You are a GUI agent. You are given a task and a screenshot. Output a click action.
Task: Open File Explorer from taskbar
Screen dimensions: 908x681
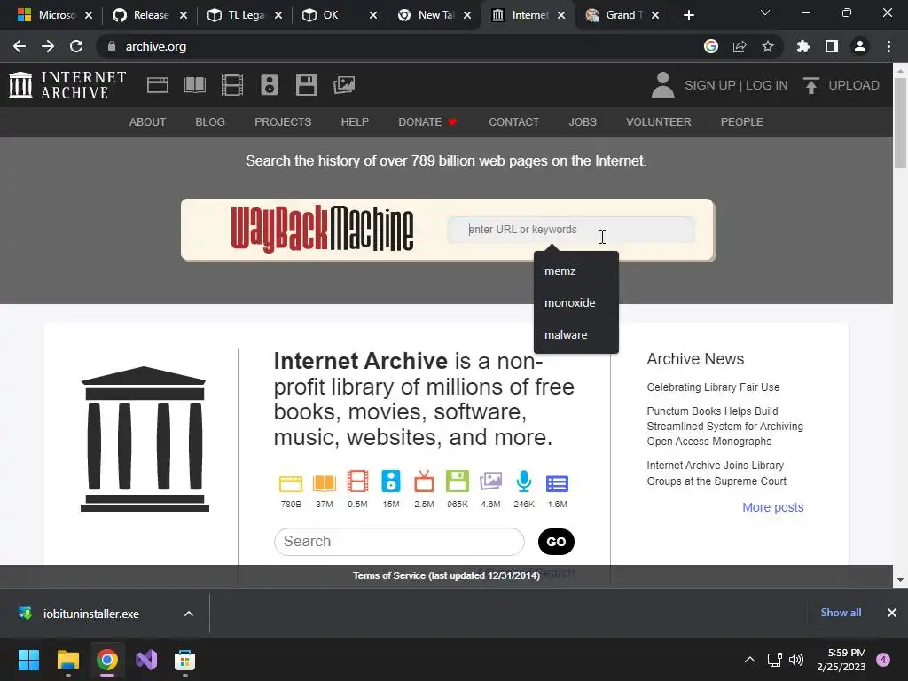67,660
